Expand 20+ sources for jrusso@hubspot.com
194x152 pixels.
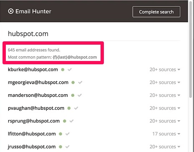pyautogui.click(x=165, y=147)
